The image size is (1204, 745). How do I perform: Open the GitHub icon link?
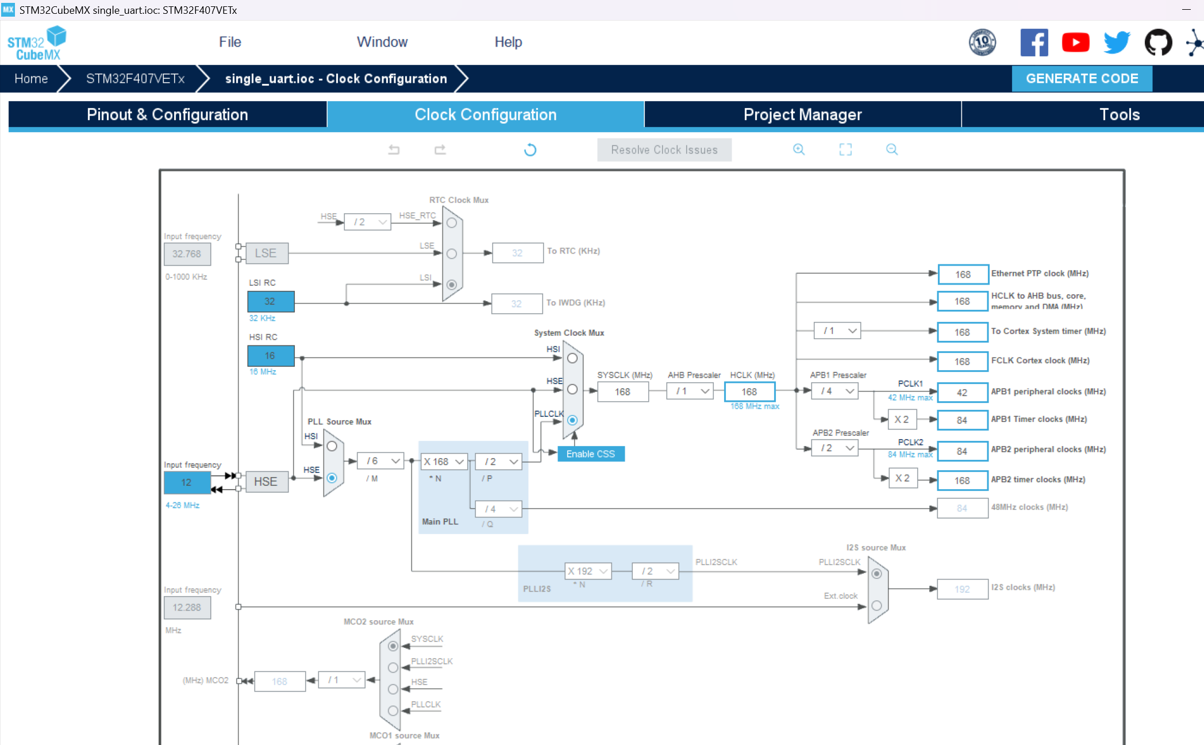click(x=1157, y=42)
